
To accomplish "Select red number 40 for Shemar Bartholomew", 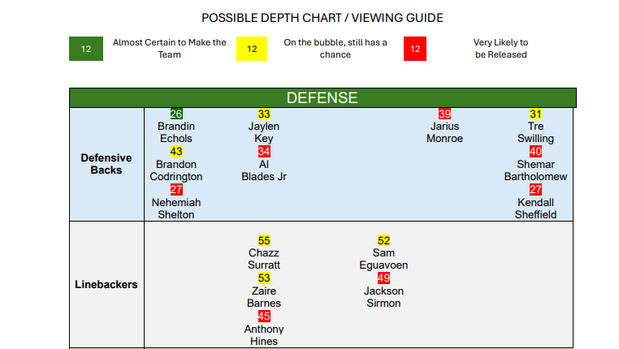I will tap(535, 152).
